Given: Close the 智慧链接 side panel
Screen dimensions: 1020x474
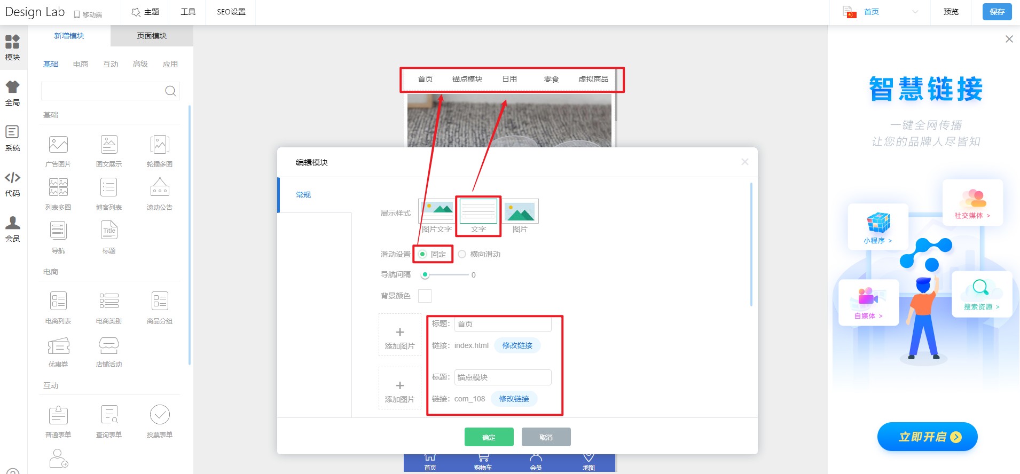Looking at the screenshot, I should pos(1009,39).
